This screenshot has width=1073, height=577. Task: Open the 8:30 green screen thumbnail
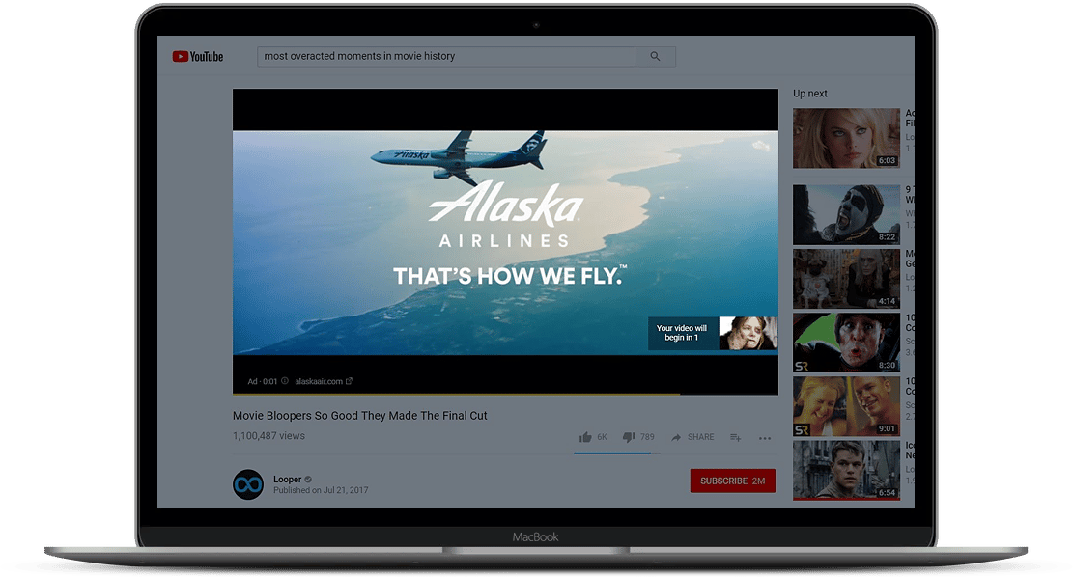point(846,343)
